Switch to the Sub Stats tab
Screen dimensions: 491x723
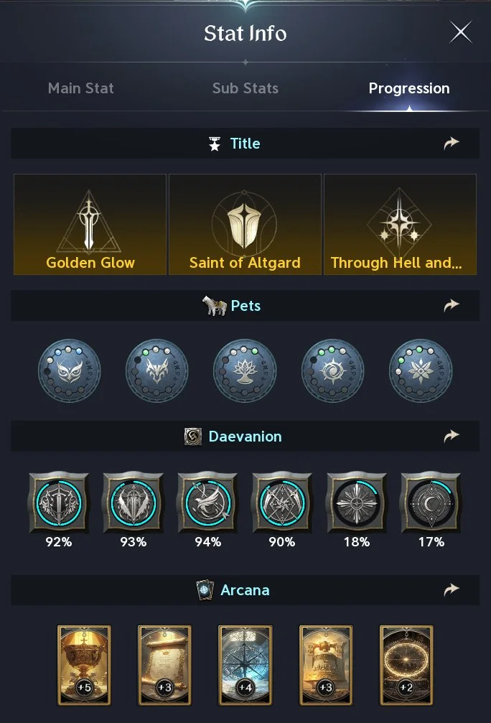point(245,88)
